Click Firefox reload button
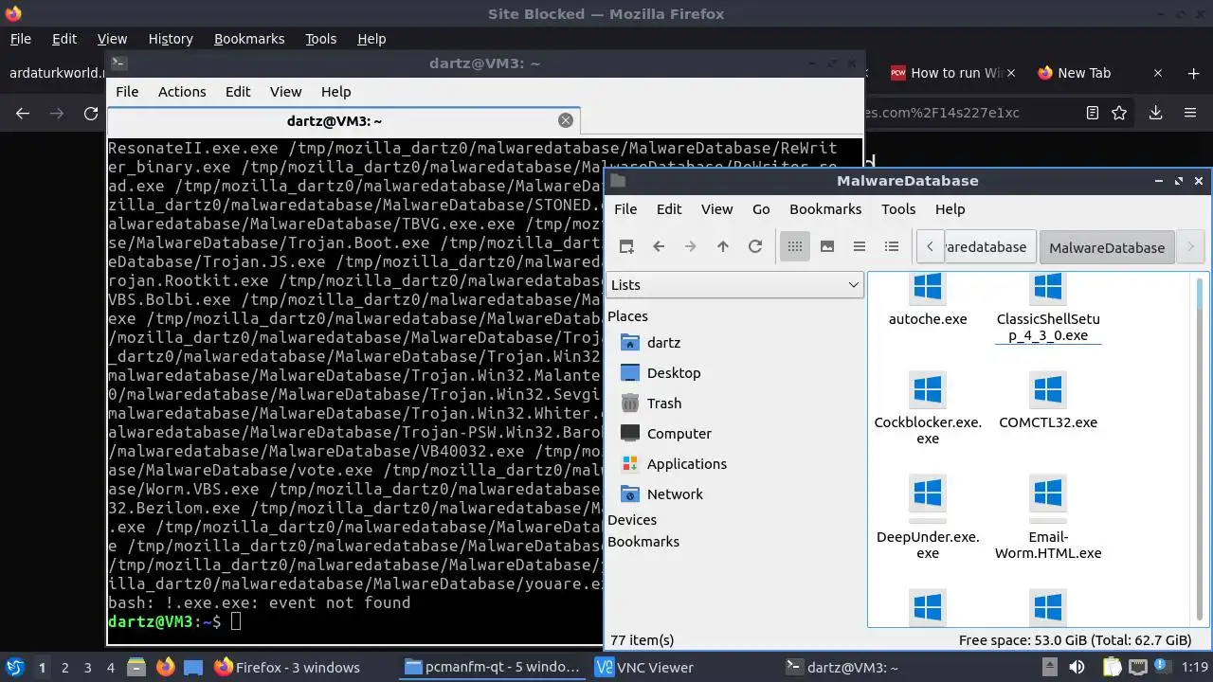The height and width of the screenshot is (682, 1213). pyautogui.click(x=91, y=113)
